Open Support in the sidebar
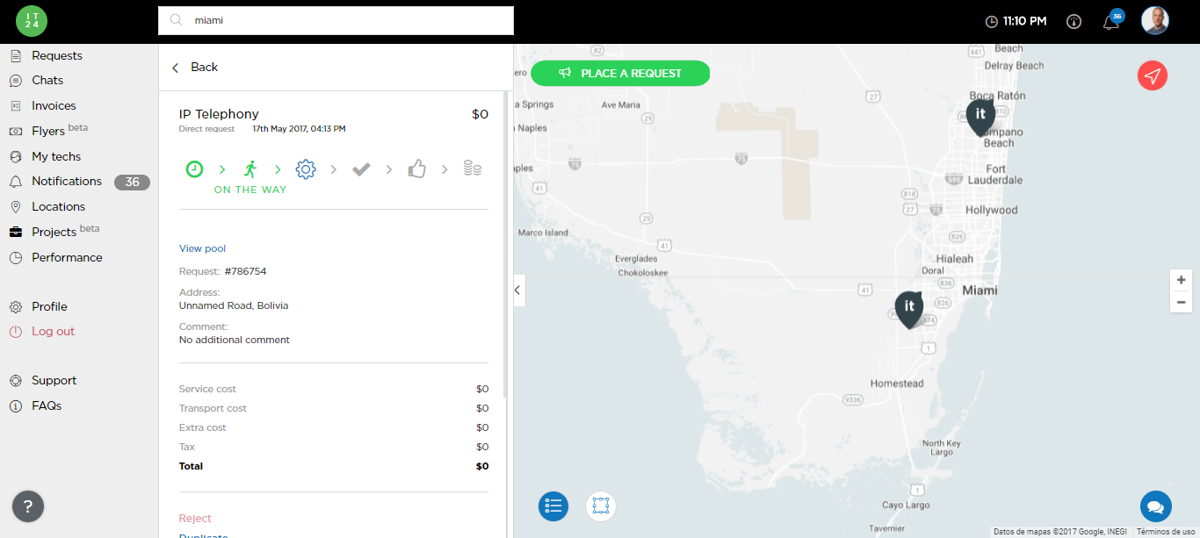Image resolution: width=1200 pixels, height=538 pixels. click(54, 380)
